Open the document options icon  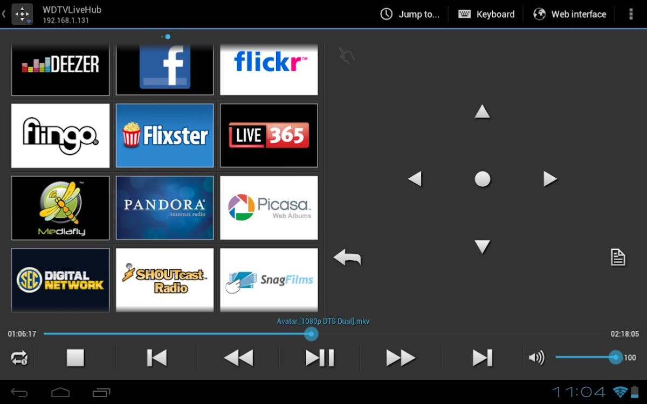(x=617, y=257)
